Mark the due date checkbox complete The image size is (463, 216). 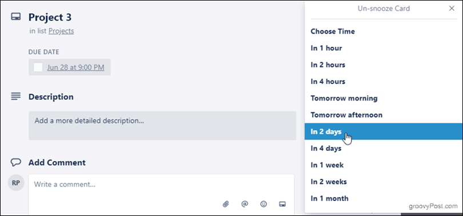click(x=38, y=67)
